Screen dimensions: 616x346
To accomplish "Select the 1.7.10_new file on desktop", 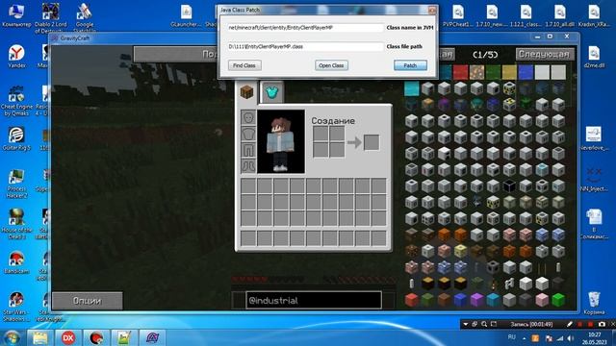I will tap(492, 15).
